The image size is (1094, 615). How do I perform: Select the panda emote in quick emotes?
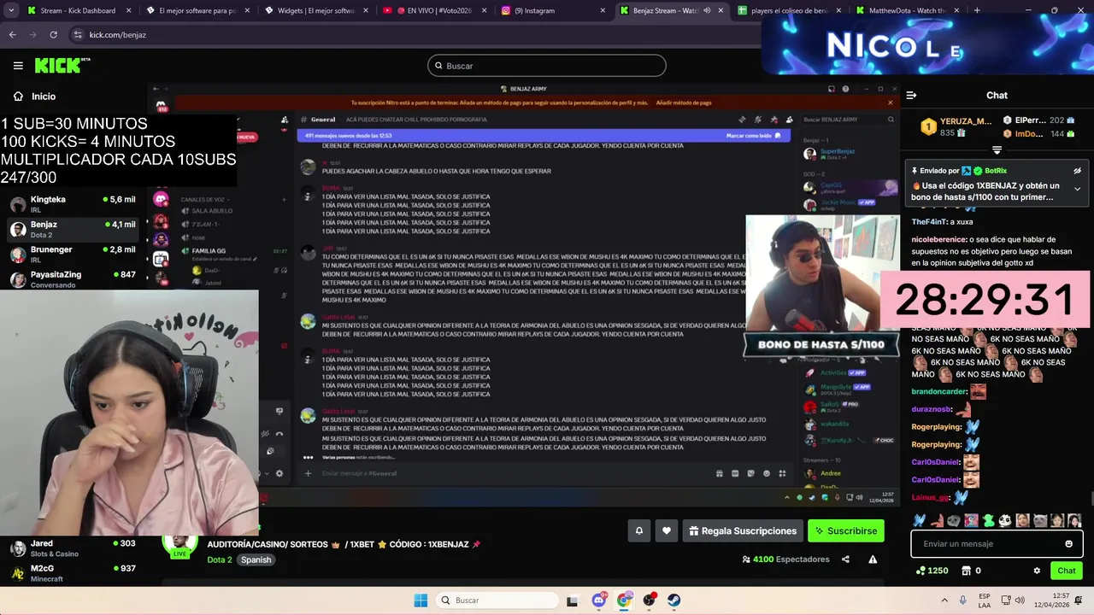click(x=1005, y=520)
